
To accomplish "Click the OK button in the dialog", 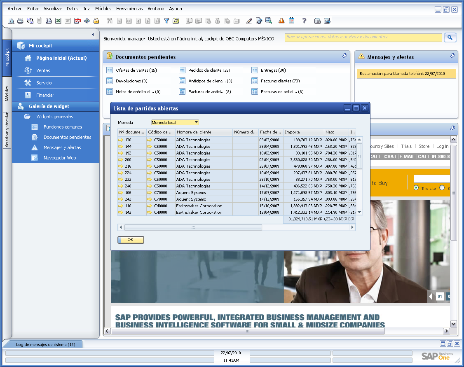I will (x=131, y=240).
